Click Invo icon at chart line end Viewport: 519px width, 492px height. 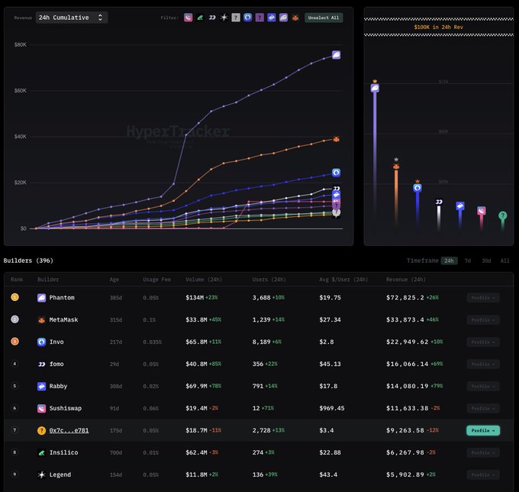pos(337,173)
